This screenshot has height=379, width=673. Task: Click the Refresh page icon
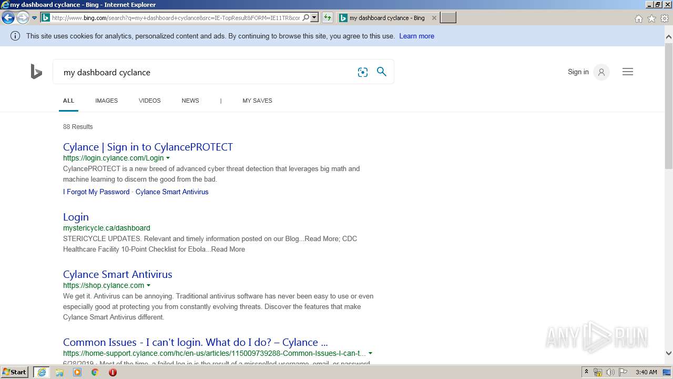click(327, 18)
